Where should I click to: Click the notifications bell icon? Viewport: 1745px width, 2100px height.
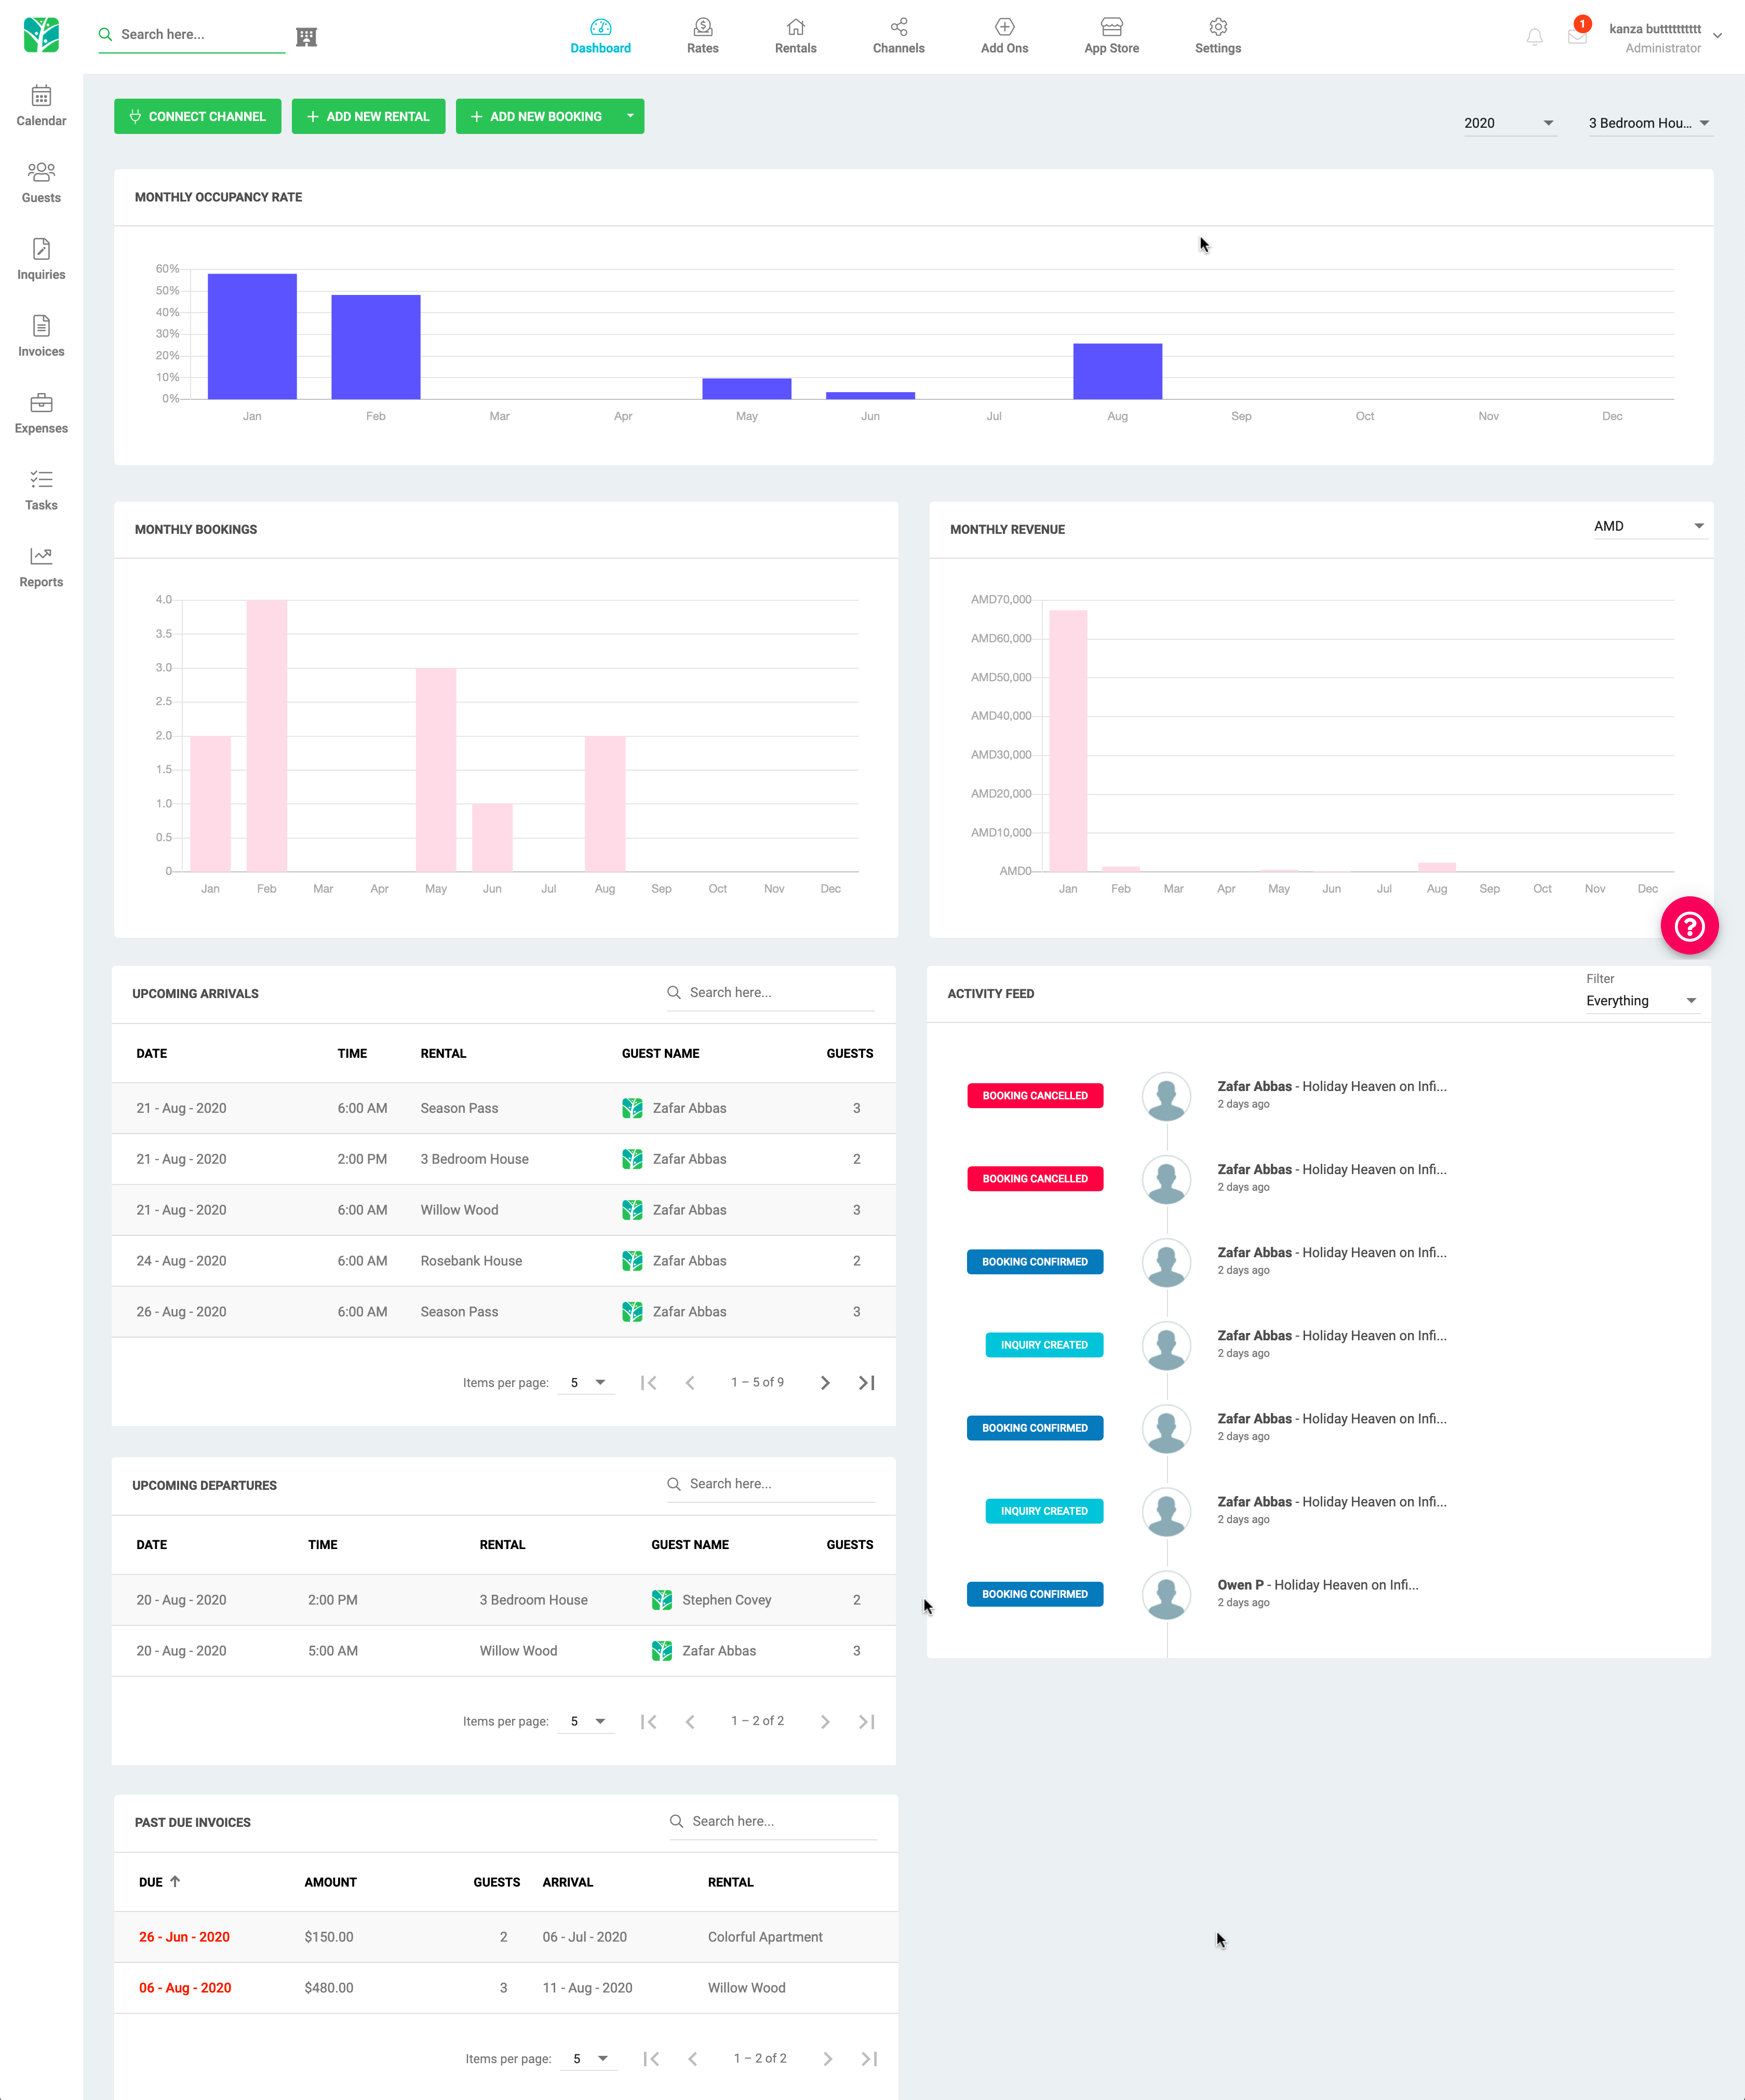click(x=1534, y=37)
